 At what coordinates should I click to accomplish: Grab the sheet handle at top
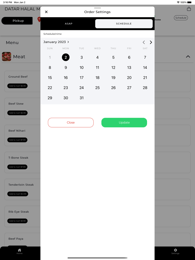tap(97, 8)
